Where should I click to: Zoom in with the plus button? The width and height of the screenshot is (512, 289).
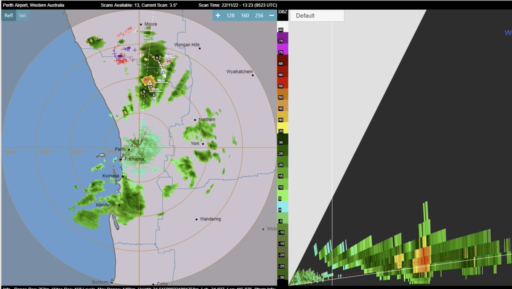[218, 15]
